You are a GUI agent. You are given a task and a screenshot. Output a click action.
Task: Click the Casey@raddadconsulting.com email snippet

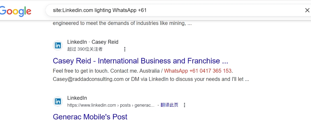(x=88, y=79)
